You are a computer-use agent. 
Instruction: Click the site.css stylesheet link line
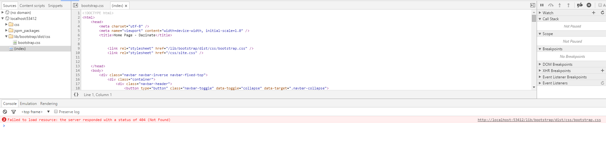155,53
